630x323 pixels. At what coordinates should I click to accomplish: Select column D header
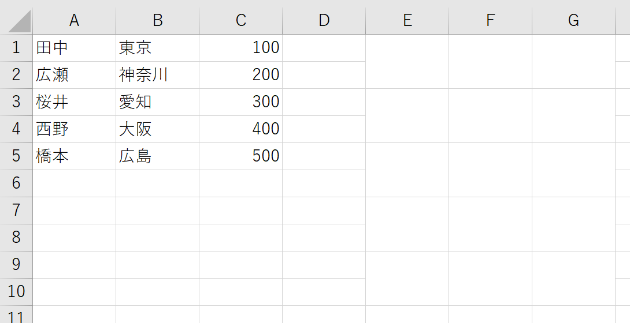point(324,21)
